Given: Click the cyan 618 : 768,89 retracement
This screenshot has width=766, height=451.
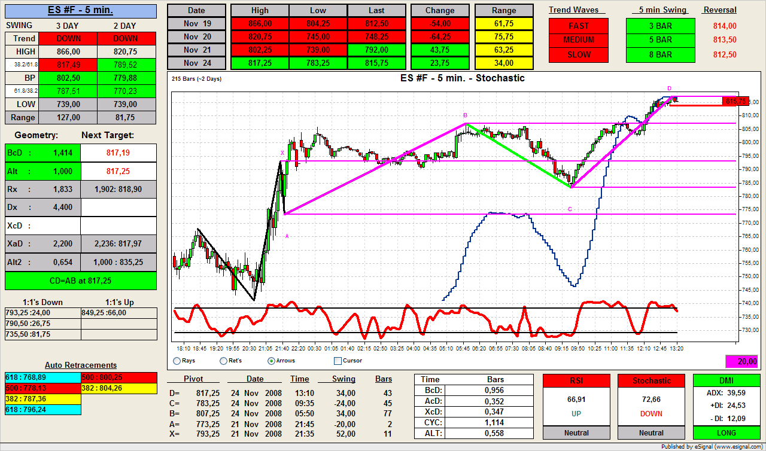Looking at the screenshot, I should coord(42,377).
